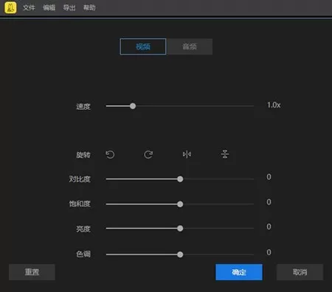Click the 亮度 value 0
Image resolution: width=332 pixels, height=292 pixels.
[269, 226]
